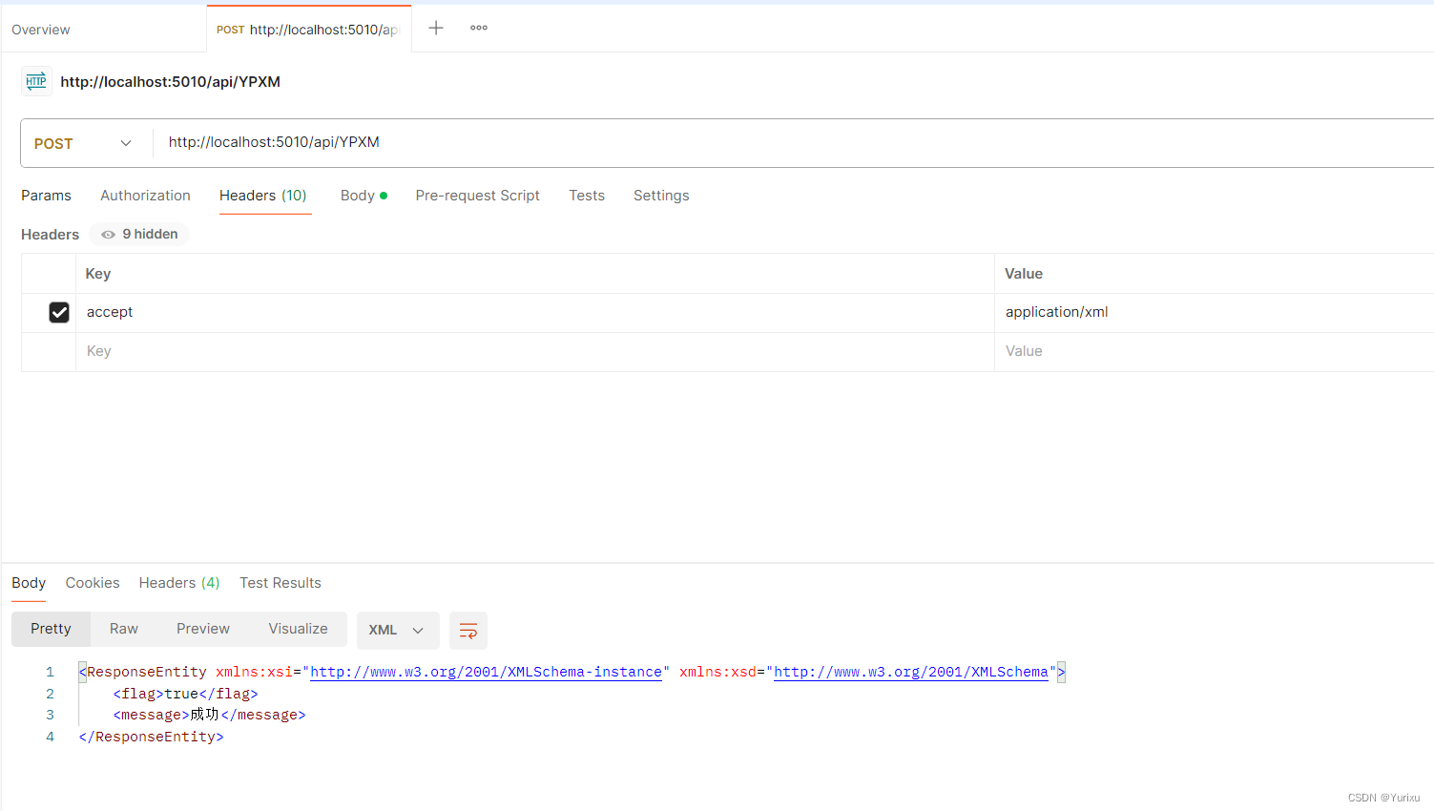Open tab options three-dots menu
The height and width of the screenshot is (811, 1434).
pos(479,28)
